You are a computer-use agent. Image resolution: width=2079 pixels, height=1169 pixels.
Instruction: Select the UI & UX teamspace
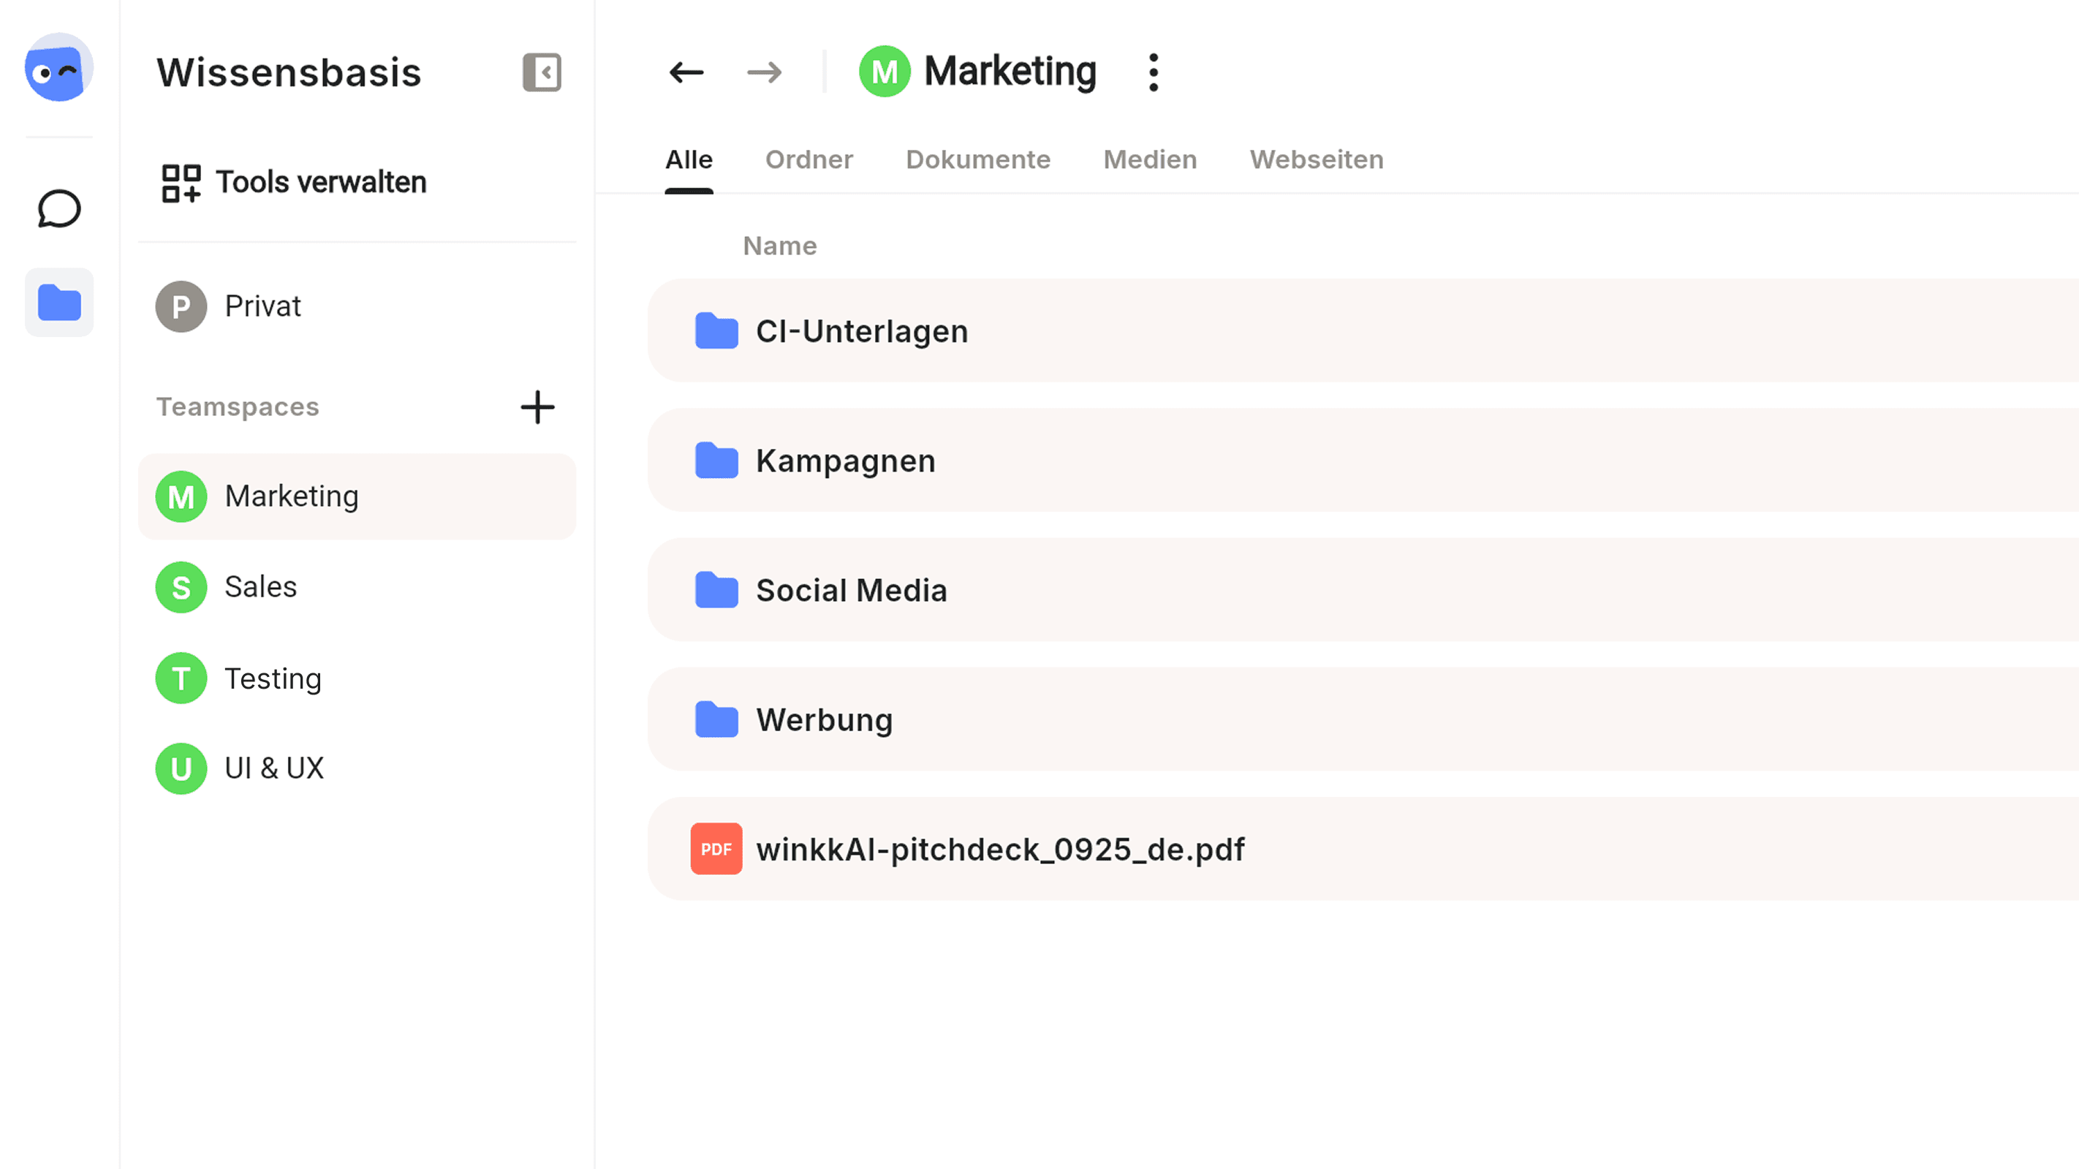pos(273,768)
